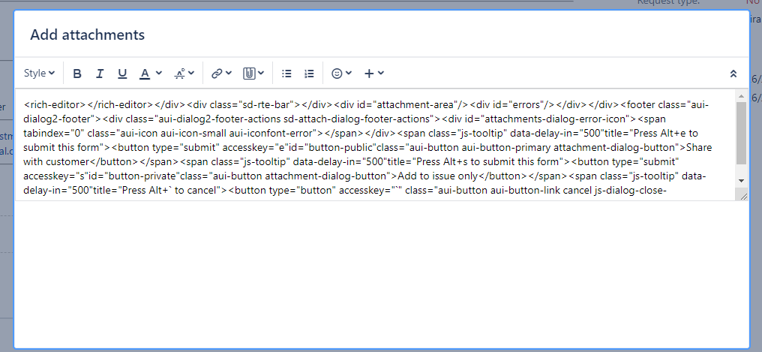Image resolution: width=762 pixels, height=352 pixels.
Task: Open the Style dropdown
Action: [39, 74]
